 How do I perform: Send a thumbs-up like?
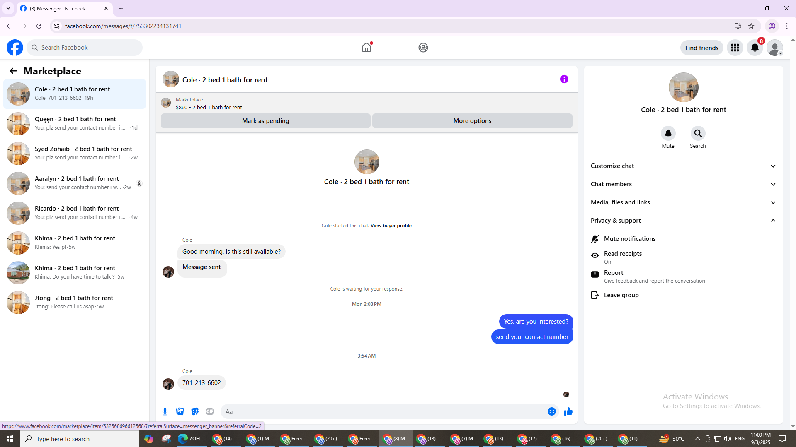568,411
